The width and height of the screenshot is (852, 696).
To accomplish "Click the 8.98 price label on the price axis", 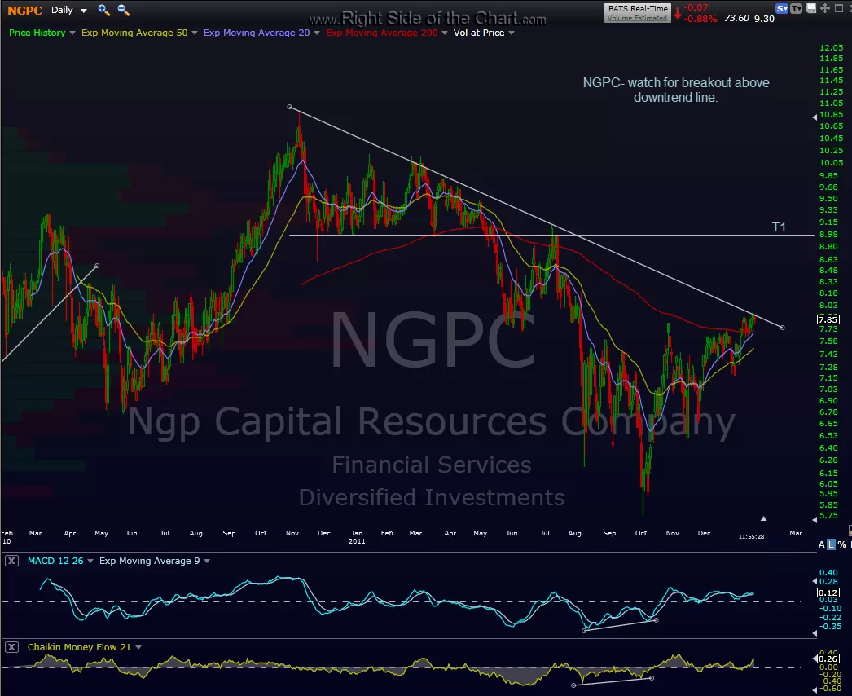I will pyautogui.click(x=828, y=235).
